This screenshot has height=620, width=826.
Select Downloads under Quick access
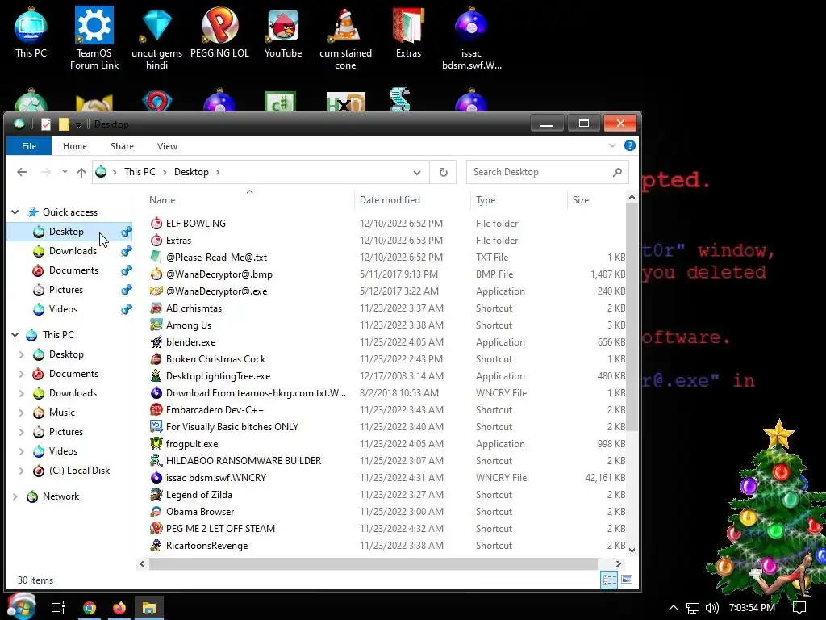73,251
